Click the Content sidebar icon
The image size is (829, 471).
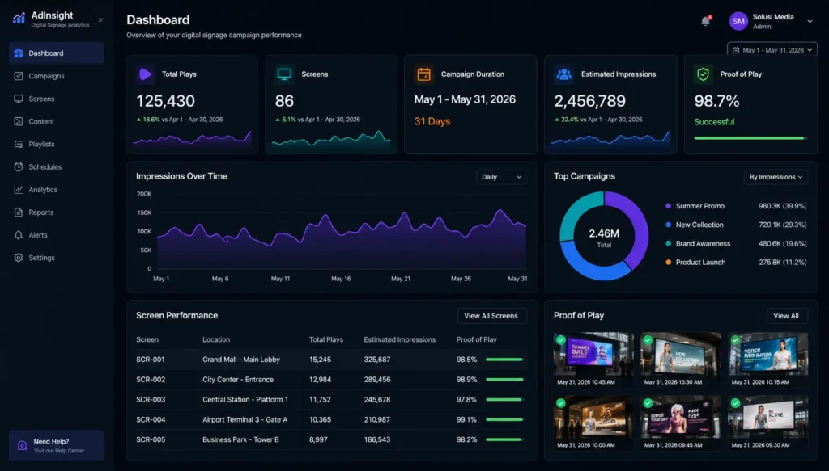point(19,121)
